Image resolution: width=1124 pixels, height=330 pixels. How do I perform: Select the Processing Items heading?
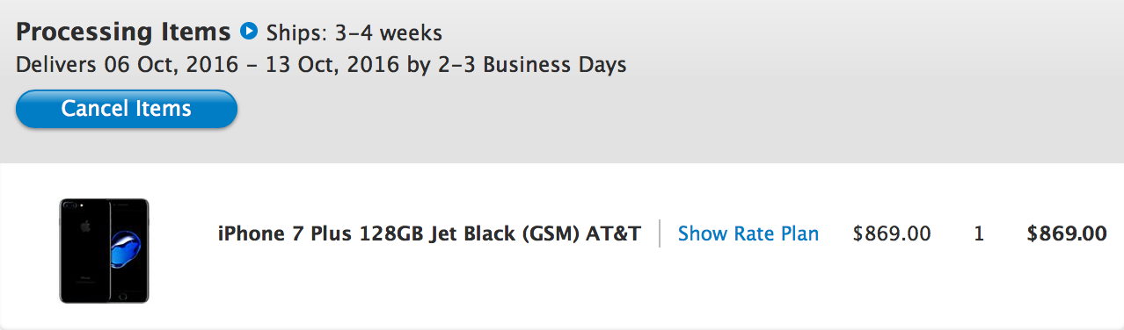pos(123,32)
